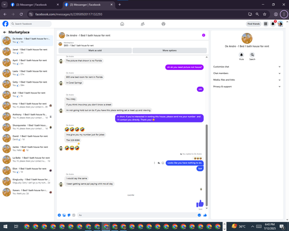Open Anthony's conversation
The image size is (289, 231).
coord(27,116)
